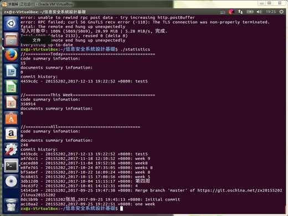Click the caced80 week8 commit line
288x216 pixels.
[84, 163]
